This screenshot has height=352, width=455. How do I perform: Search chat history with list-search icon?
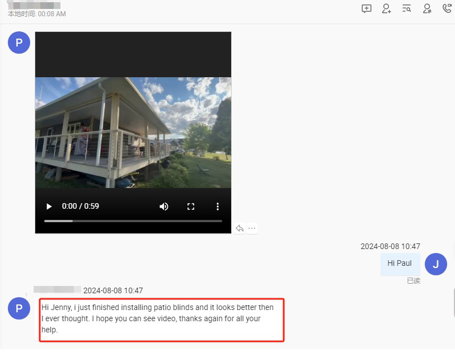coord(406,8)
